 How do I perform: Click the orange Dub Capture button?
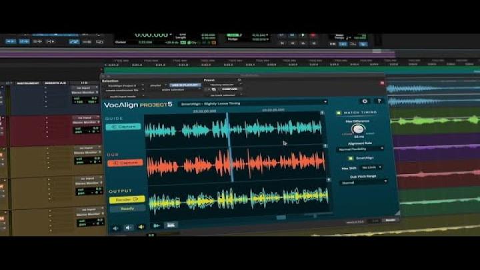tap(125, 163)
